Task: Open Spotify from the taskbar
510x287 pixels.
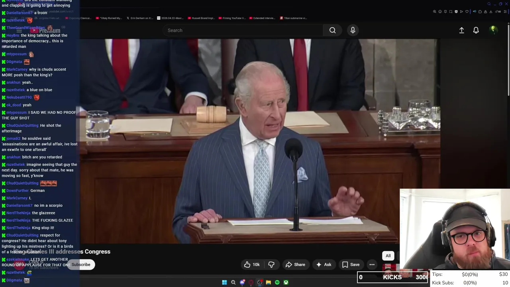Action: pyautogui.click(x=277, y=282)
